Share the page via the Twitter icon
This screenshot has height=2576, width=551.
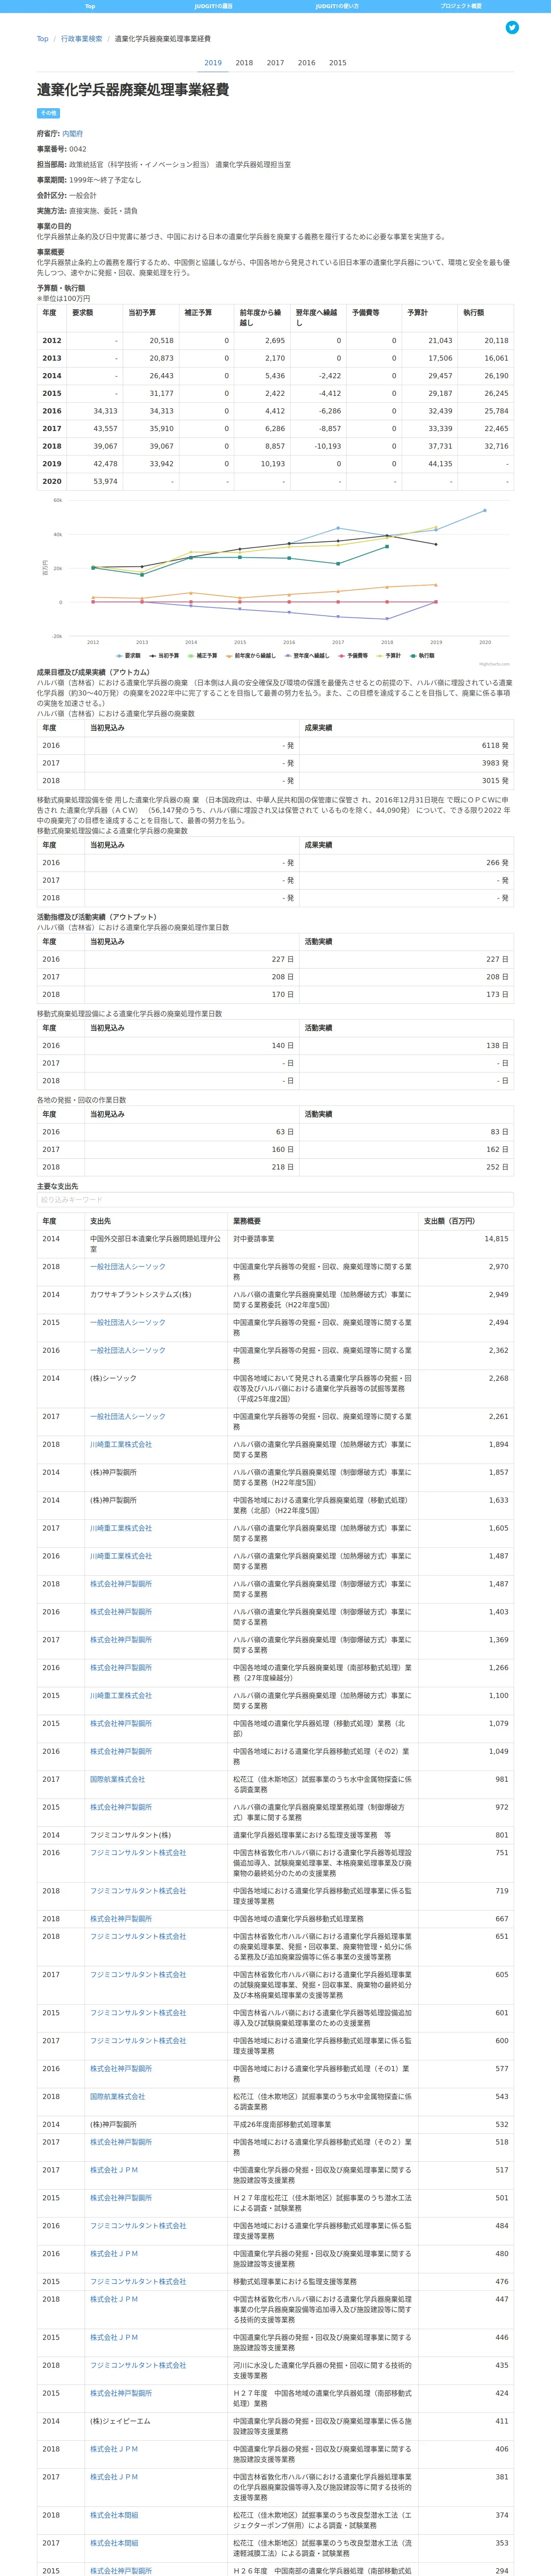(512, 28)
